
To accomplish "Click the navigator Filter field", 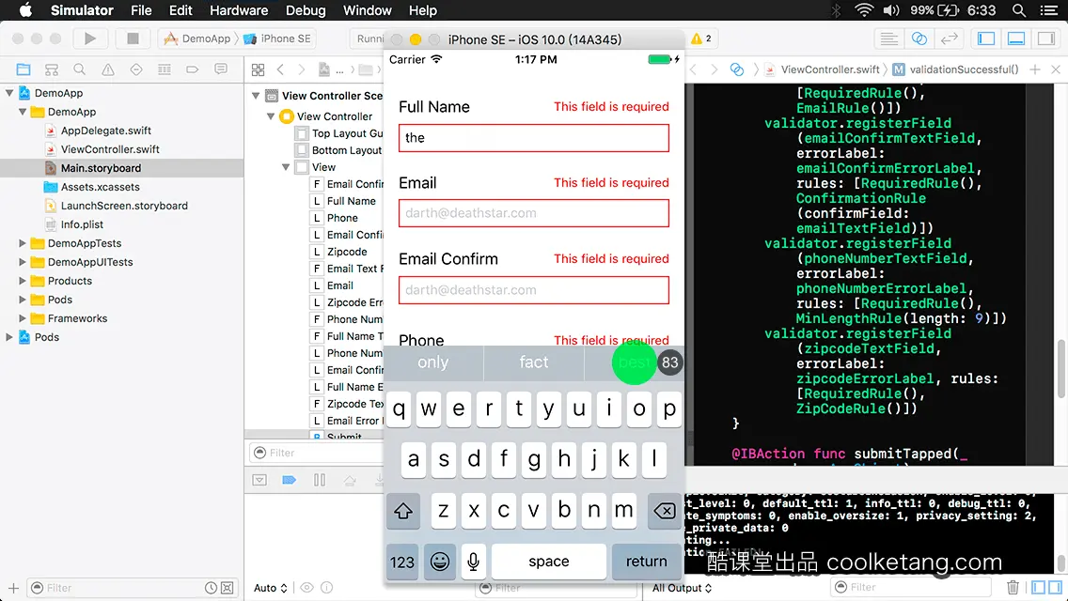I will click(x=133, y=588).
